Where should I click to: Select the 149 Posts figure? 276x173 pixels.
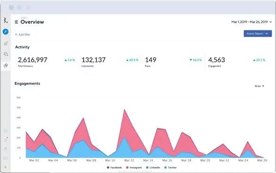pyautogui.click(x=150, y=60)
